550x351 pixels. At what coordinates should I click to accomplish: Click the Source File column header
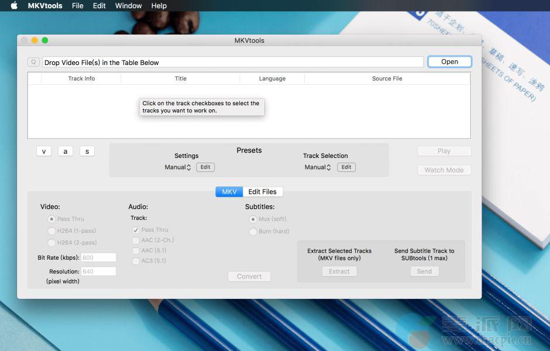point(387,78)
